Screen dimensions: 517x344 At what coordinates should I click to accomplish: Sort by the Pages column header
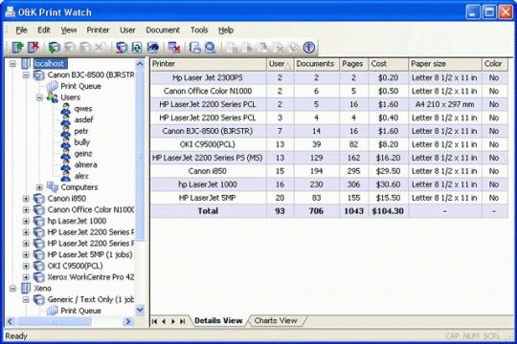pyautogui.click(x=353, y=64)
